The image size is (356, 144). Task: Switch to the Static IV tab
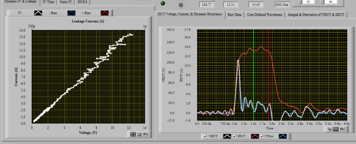(66, 2)
